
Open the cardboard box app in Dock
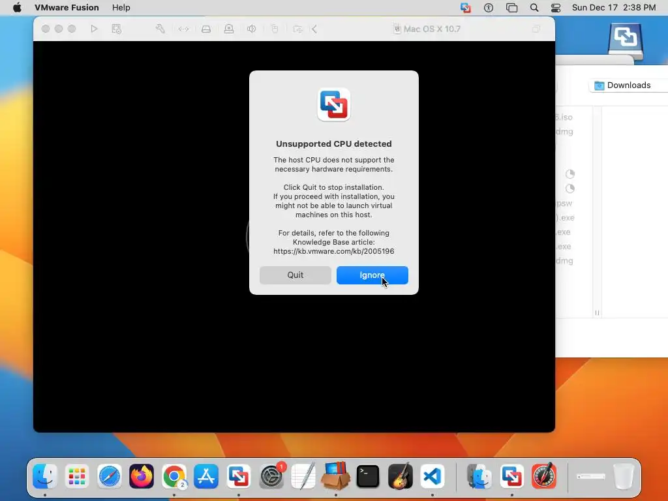click(x=336, y=476)
